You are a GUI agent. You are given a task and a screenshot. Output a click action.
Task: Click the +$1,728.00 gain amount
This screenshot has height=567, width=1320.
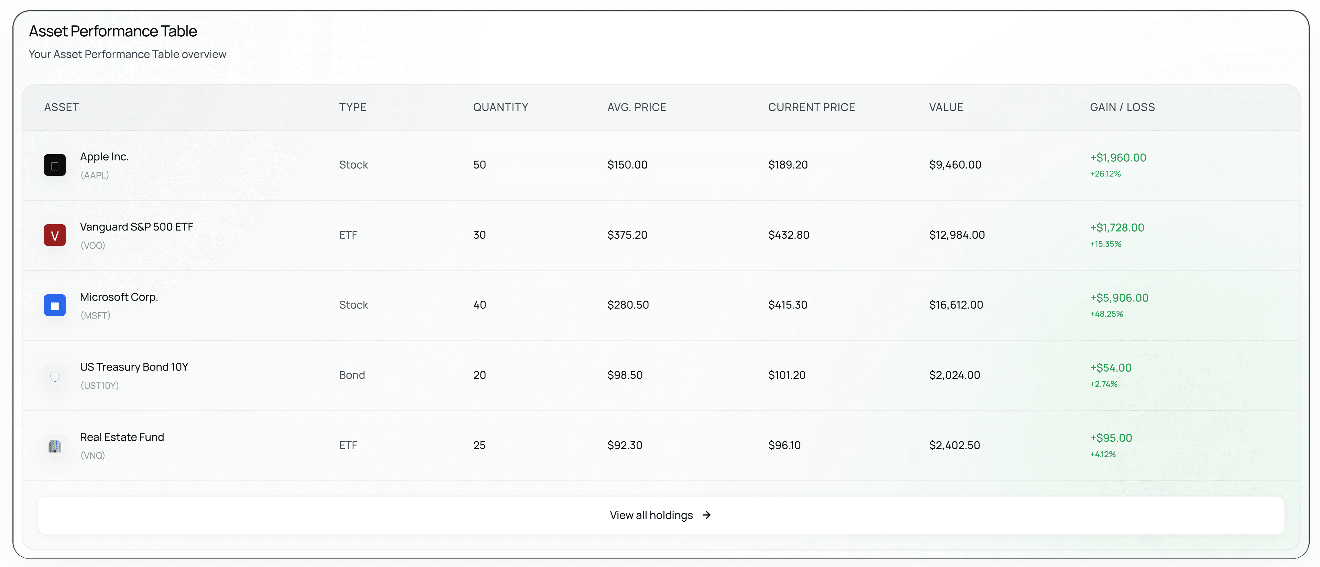pyautogui.click(x=1117, y=228)
